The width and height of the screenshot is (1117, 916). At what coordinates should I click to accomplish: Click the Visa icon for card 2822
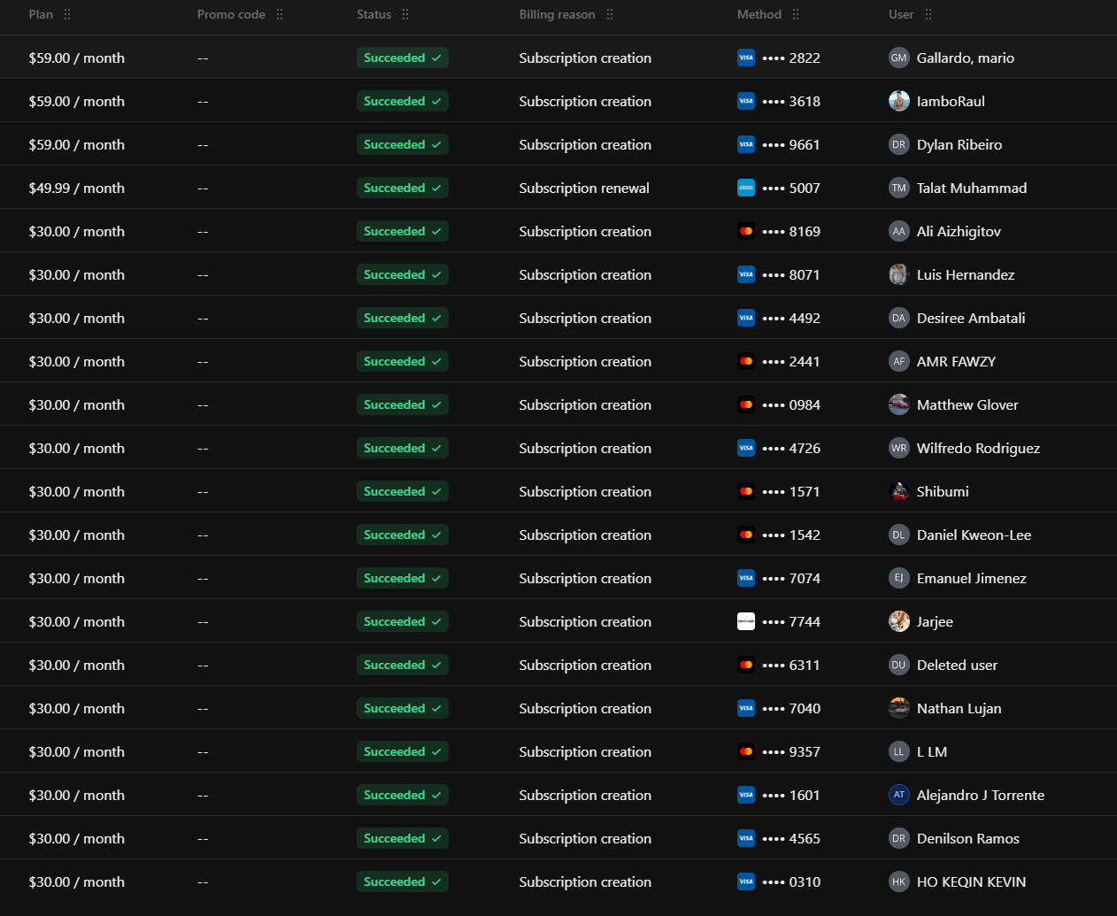(746, 58)
